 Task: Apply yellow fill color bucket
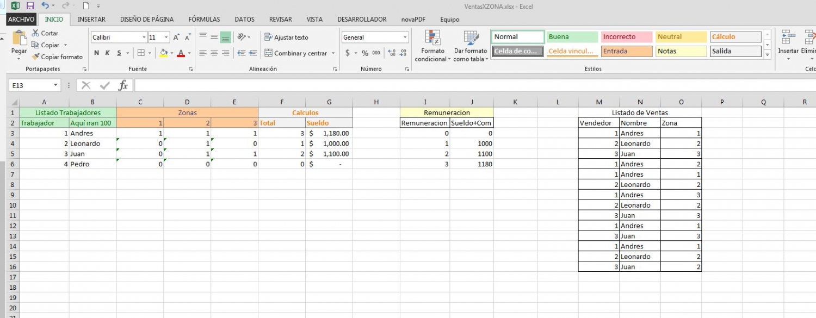[163, 53]
